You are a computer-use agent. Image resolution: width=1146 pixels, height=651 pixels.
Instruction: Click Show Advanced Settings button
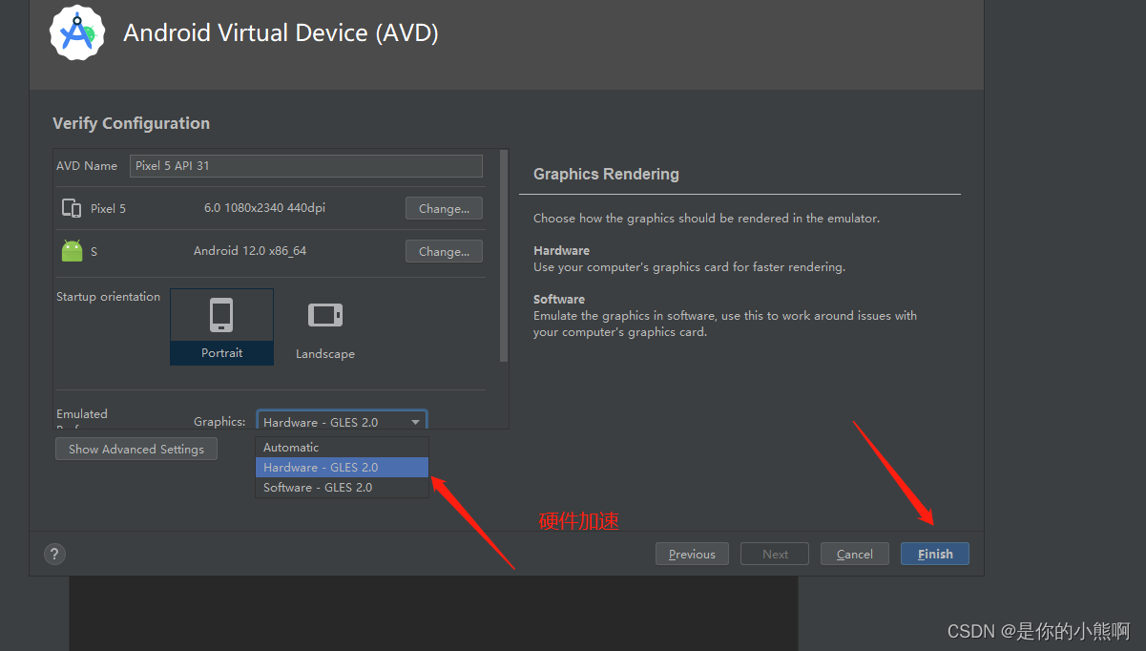[x=136, y=449]
